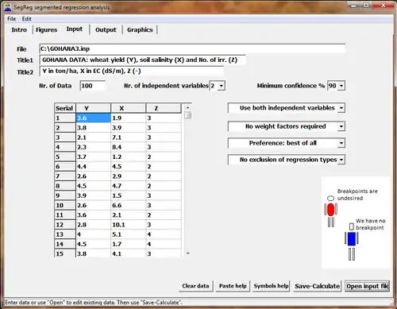Click the table scrollbar down arrow

187,253
